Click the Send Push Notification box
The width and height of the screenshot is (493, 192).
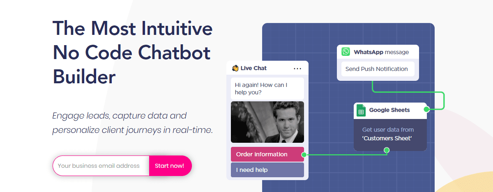pyautogui.click(x=378, y=69)
